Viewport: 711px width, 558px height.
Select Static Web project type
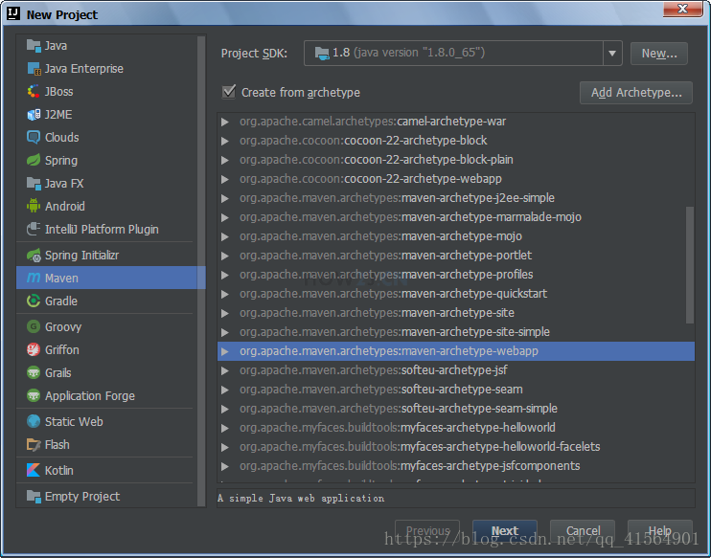click(107, 421)
